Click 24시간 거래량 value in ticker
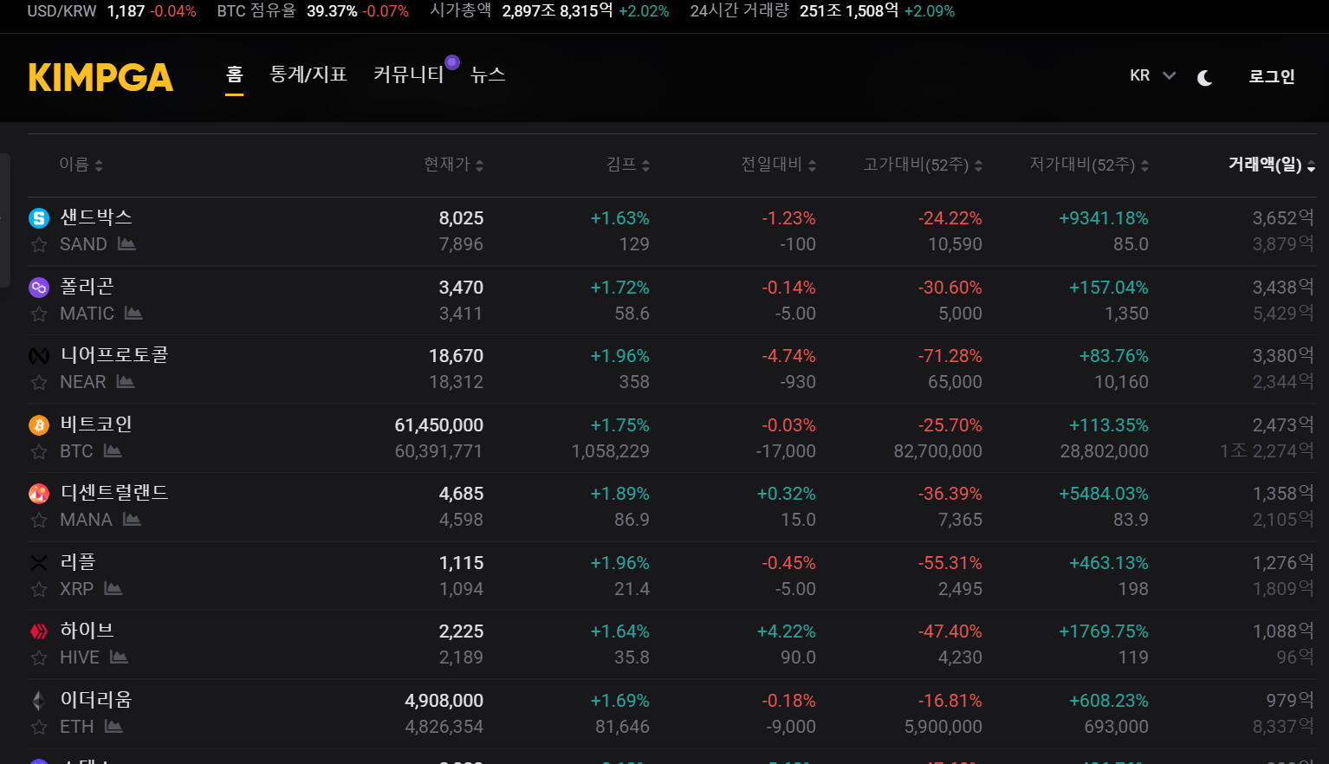The image size is (1329, 764). click(849, 11)
